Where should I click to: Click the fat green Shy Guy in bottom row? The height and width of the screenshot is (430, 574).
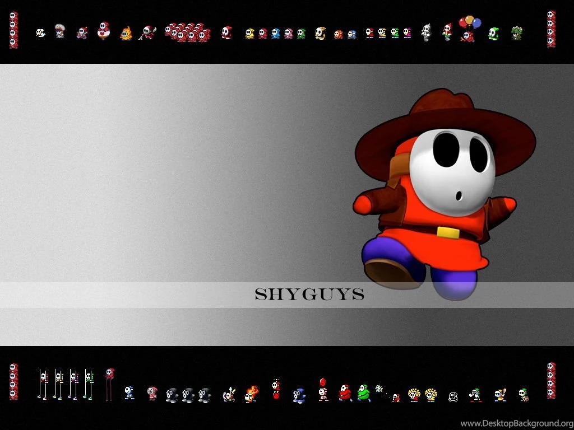[364, 393]
